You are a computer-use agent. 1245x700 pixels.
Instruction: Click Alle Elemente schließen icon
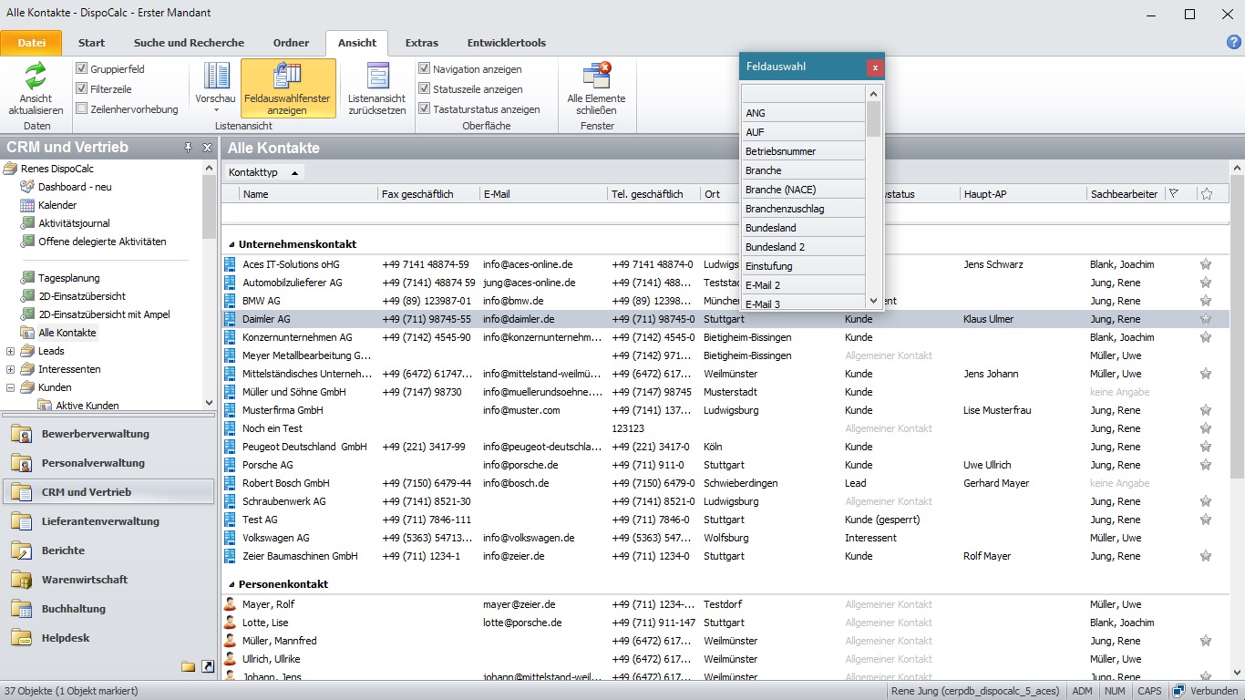[596, 77]
